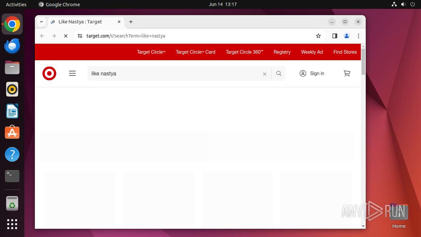Click Sign in account link

[312, 73]
